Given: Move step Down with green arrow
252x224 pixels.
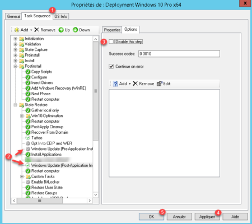Looking at the screenshot, I should click(75, 30).
